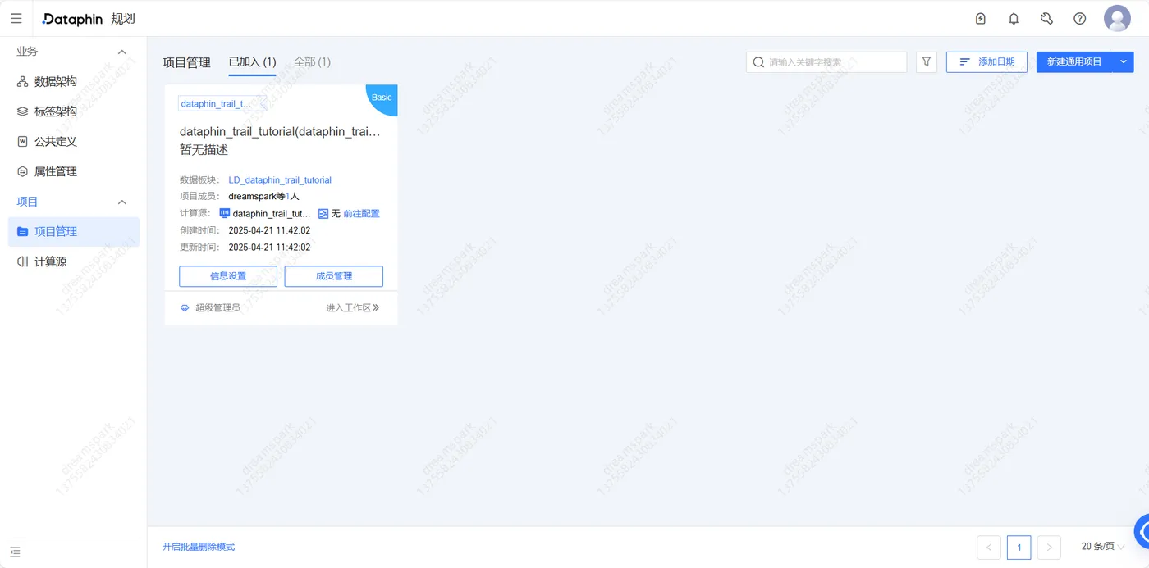Open the 20 条/页 page size dropdown
This screenshot has height=568, width=1149.
coord(1104,547)
